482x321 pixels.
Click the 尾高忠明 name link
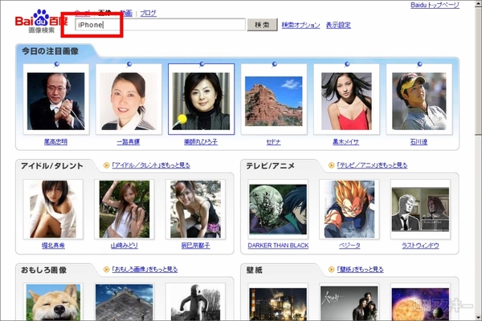pos(55,142)
